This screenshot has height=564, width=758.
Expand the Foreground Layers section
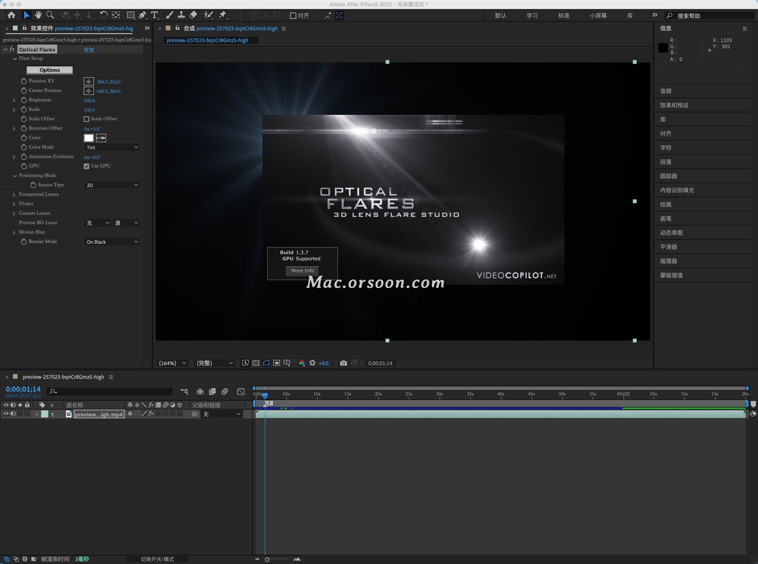(x=14, y=194)
